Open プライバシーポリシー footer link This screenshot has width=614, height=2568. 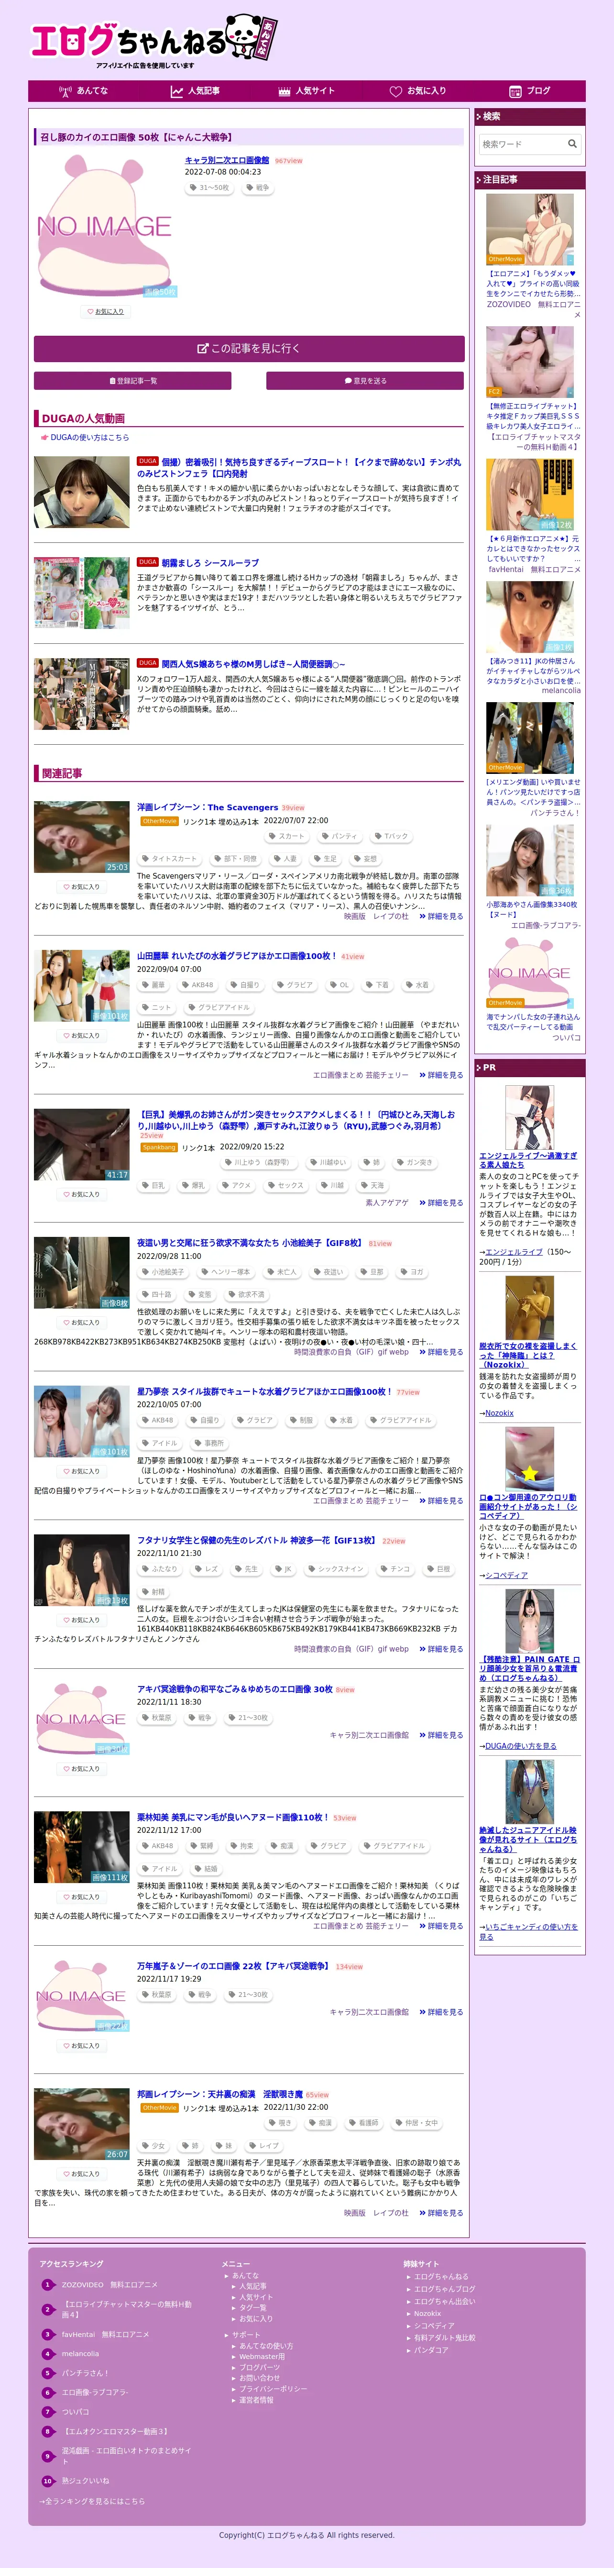pyautogui.click(x=273, y=2389)
